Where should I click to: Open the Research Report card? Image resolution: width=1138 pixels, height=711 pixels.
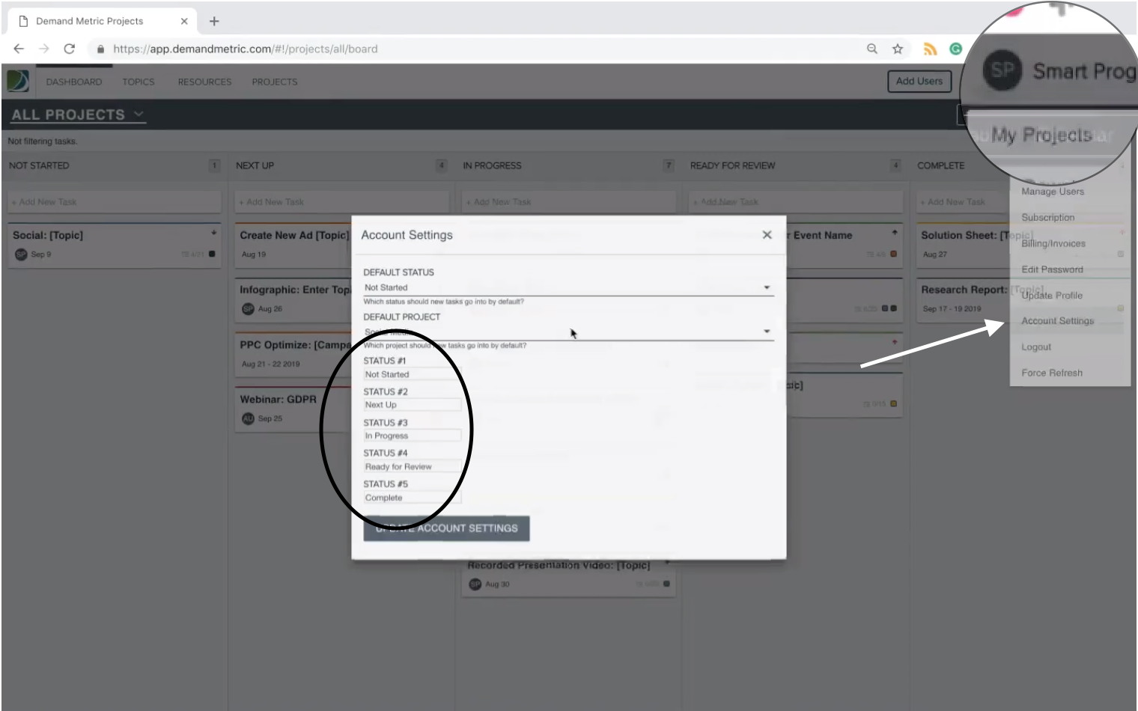click(x=963, y=299)
